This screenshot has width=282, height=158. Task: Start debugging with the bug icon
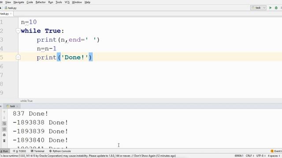coord(276,8)
